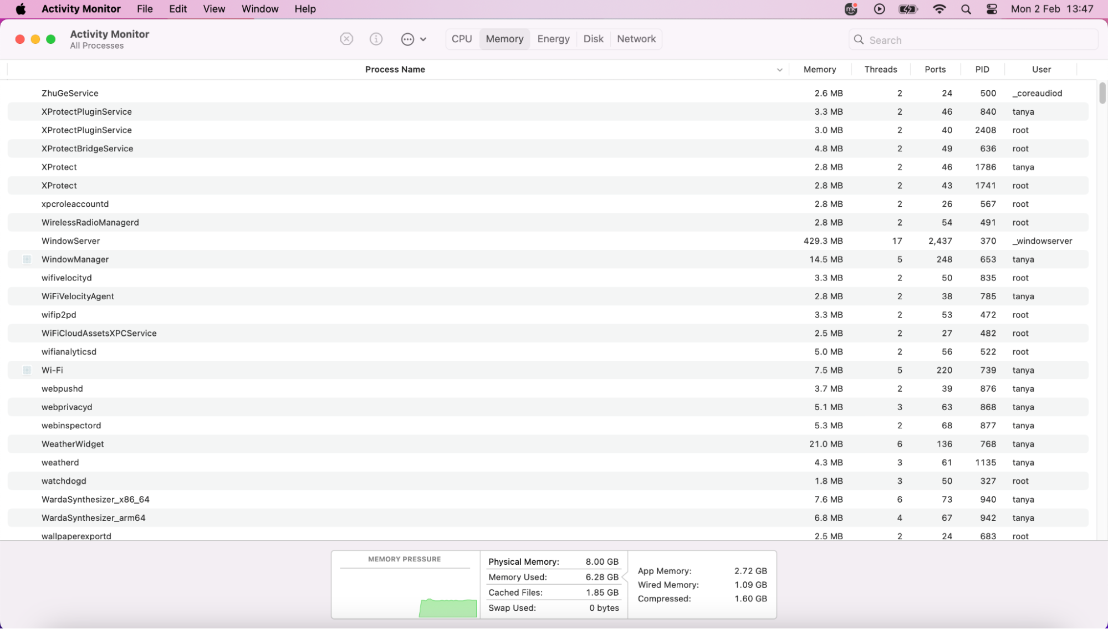Open Spotlight search in menu bar
Viewport: 1108px width, 629px height.
click(966, 9)
